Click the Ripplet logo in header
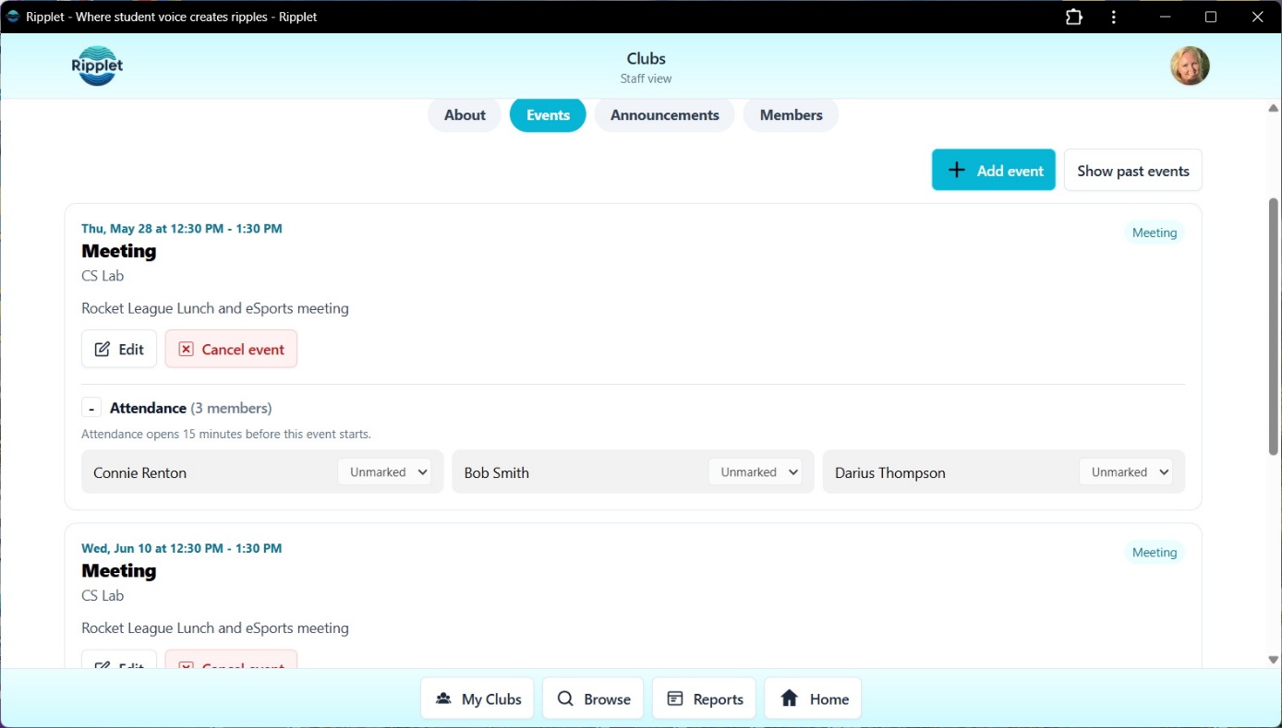Image resolution: width=1282 pixels, height=728 pixels. (97, 66)
